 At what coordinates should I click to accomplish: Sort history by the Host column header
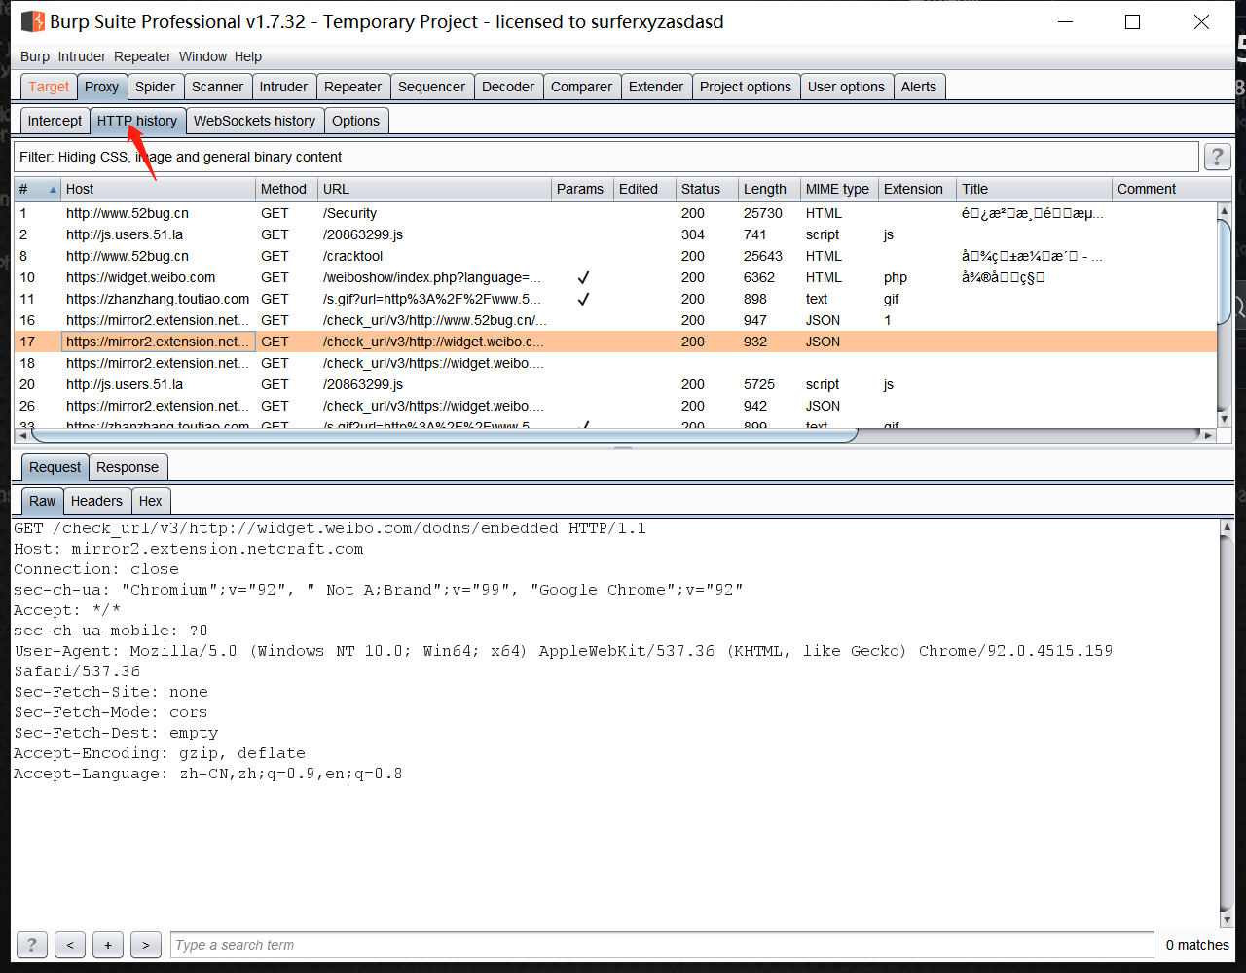pos(158,189)
